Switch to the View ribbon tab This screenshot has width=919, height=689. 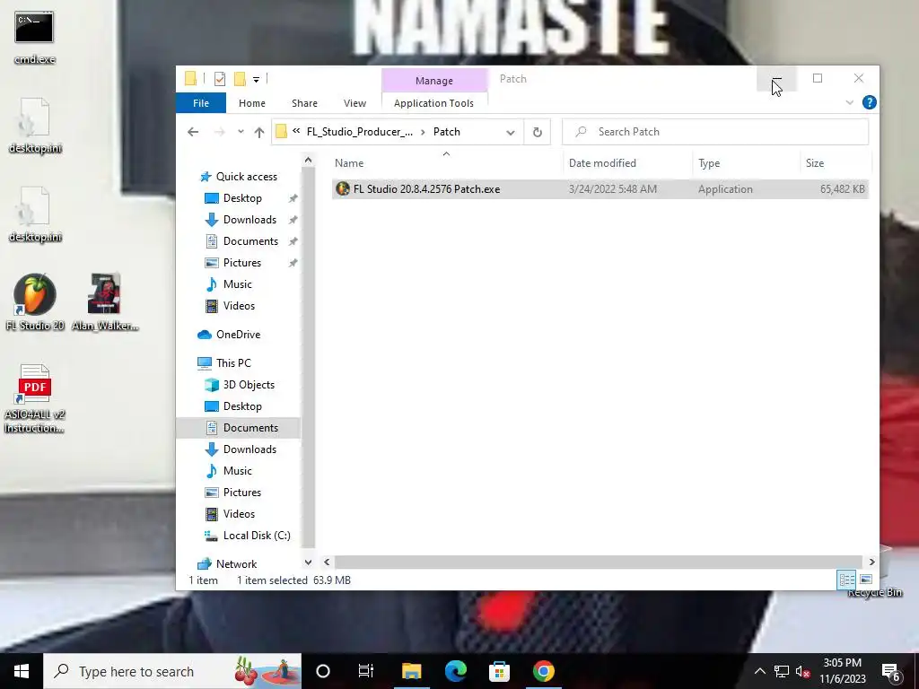coord(354,103)
